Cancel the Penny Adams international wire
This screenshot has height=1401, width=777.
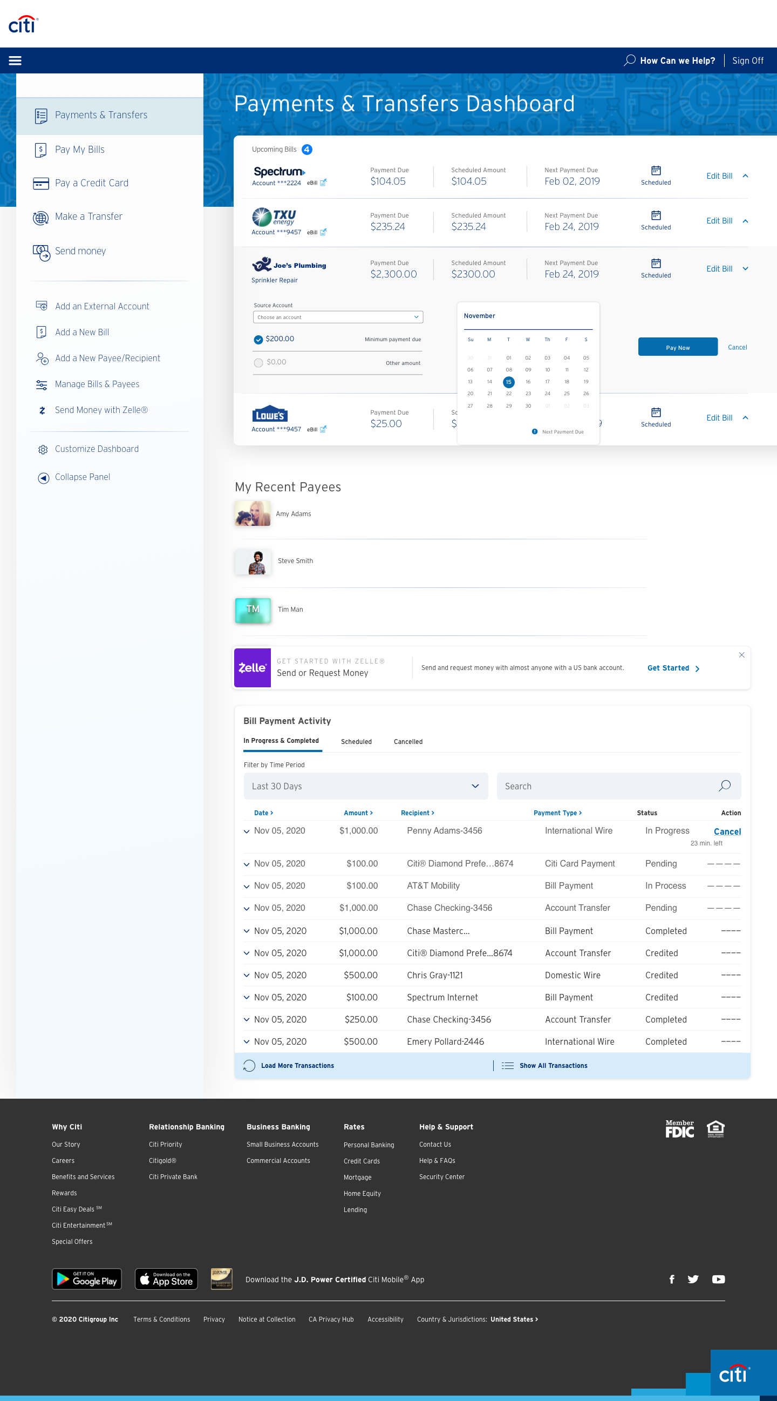click(x=727, y=831)
